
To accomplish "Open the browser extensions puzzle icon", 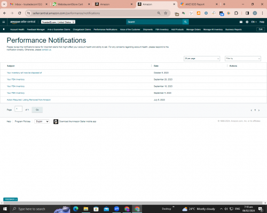I will tap(236, 13).
